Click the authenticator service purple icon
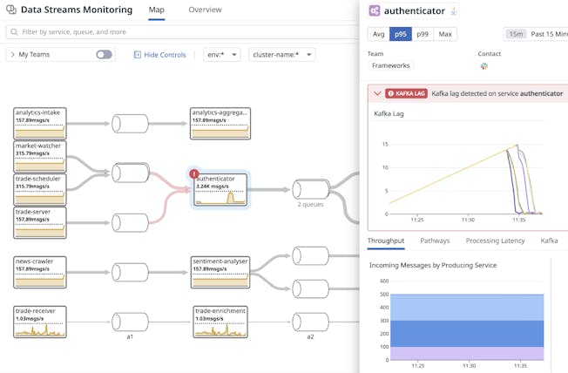Viewport: 568px width, 373px height. (x=375, y=11)
